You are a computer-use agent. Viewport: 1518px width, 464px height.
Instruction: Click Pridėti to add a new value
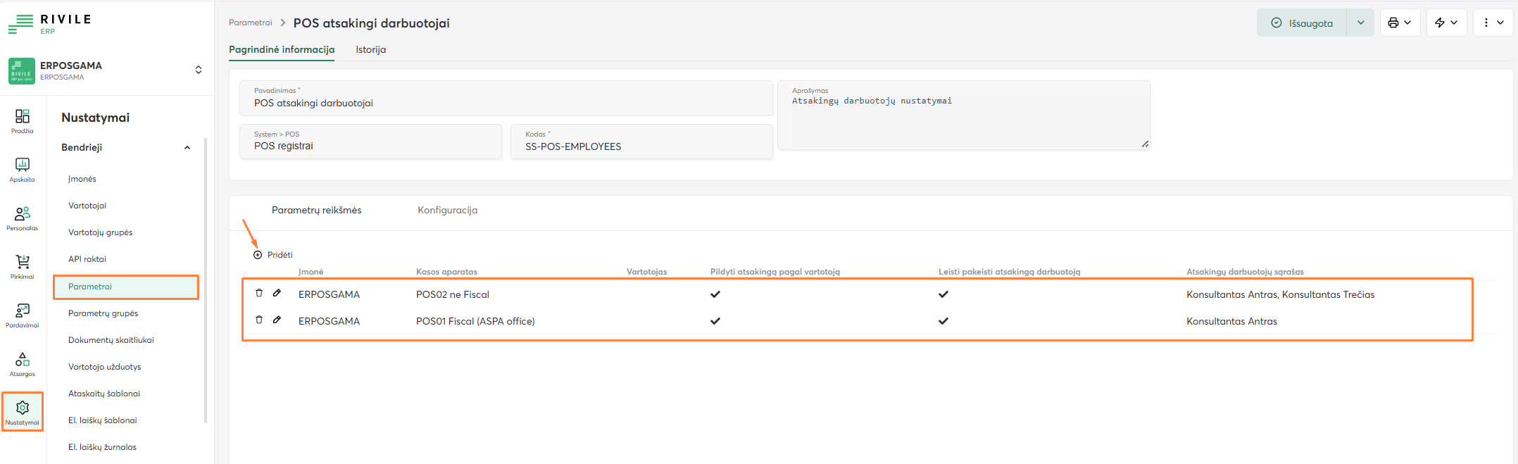click(273, 255)
